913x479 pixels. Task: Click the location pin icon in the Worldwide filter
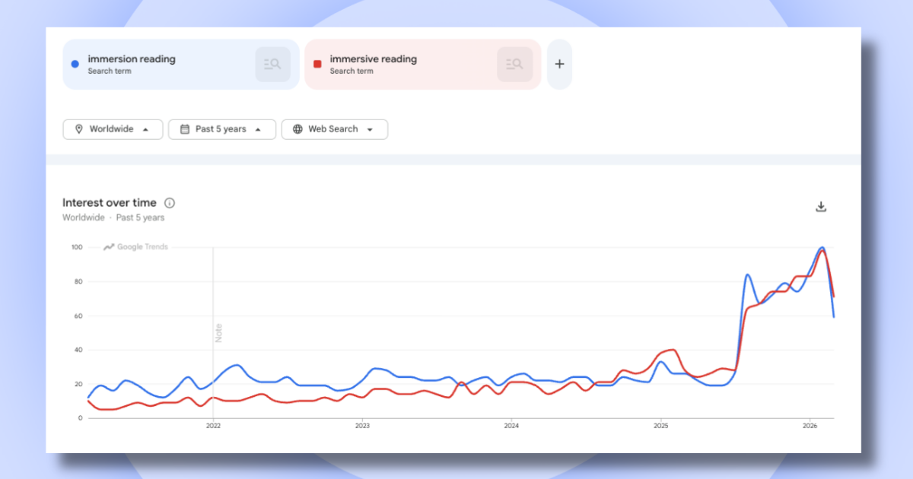click(x=78, y=129)
